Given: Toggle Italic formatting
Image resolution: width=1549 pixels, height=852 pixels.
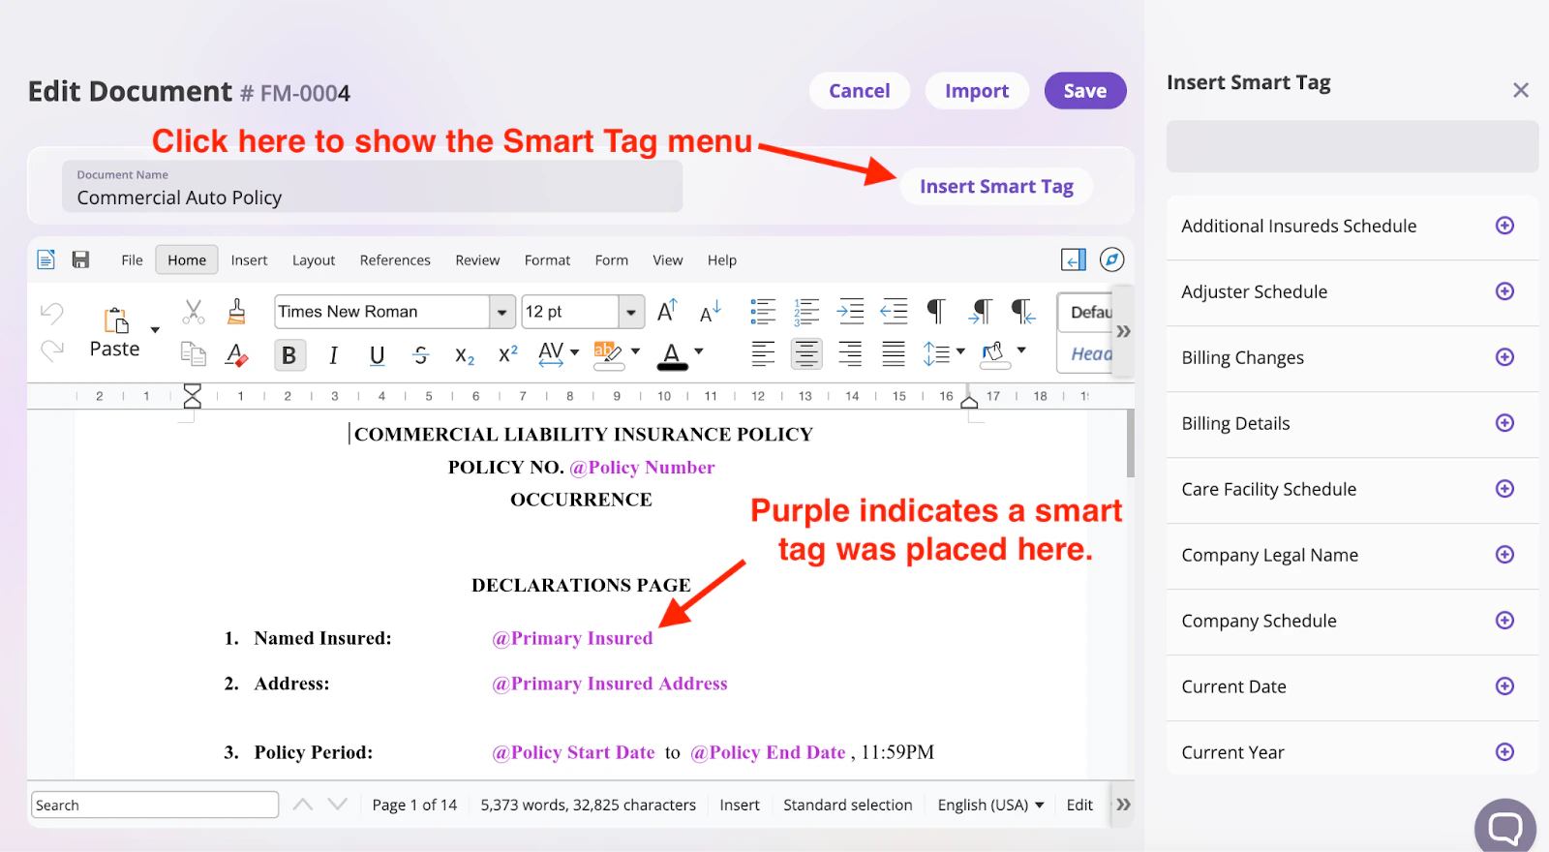Looking at the screenshot, I should 333,355.
